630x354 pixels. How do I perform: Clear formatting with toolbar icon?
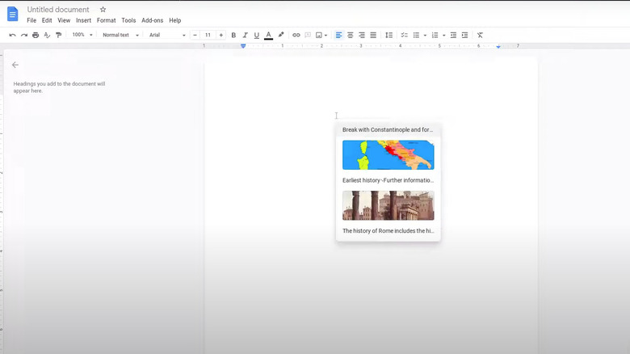coord(480,36)
